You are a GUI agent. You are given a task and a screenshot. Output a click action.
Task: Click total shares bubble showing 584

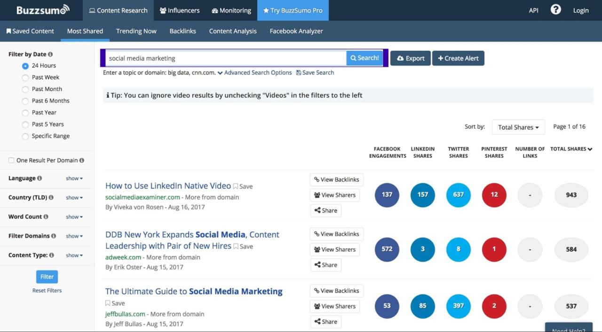(x=571, y=249)
